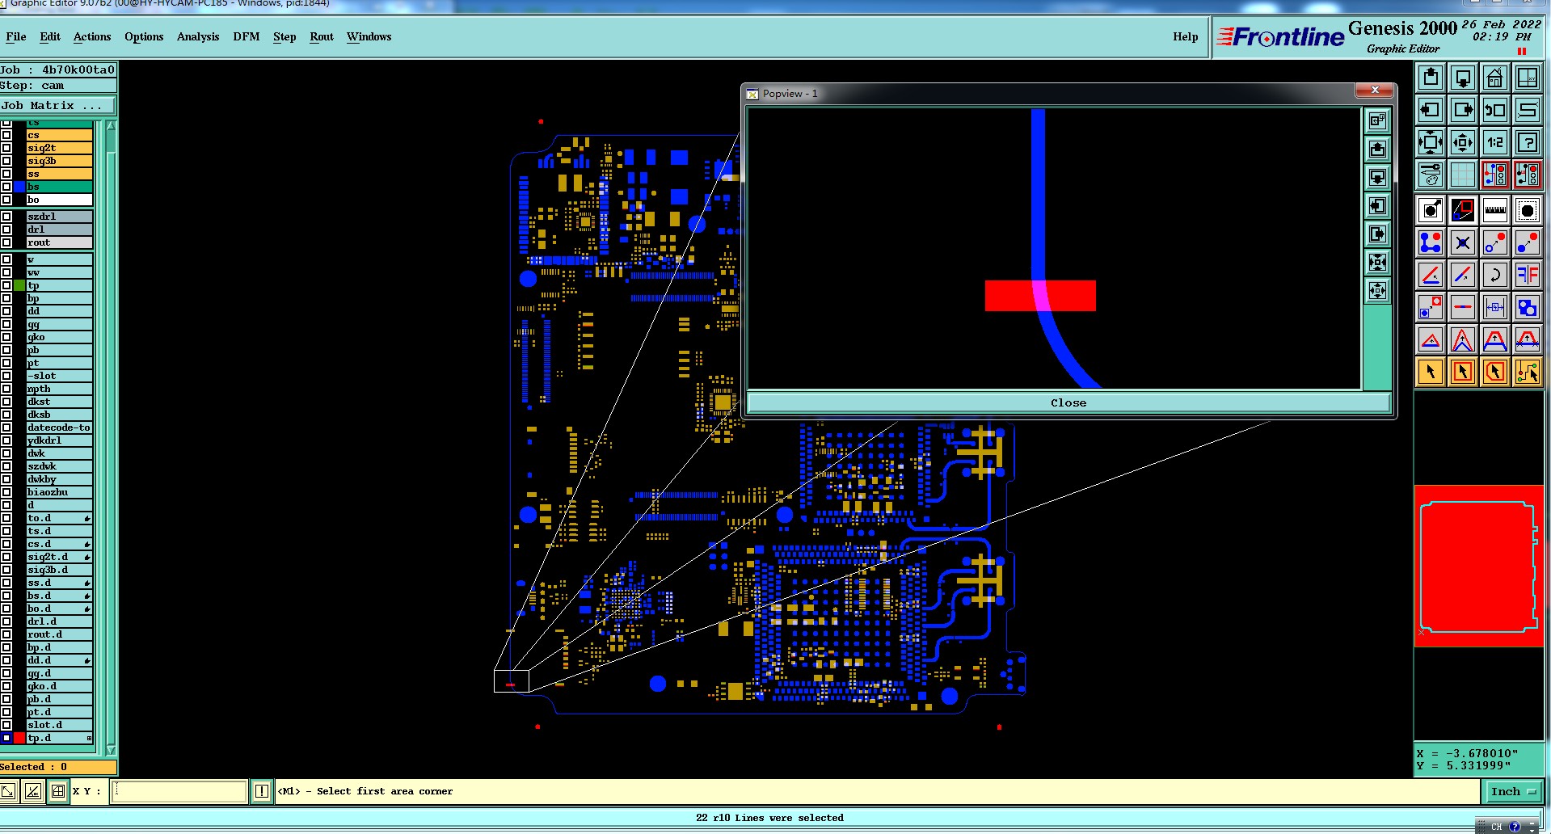Screen dimensions: 1551x834
Task: Select the rotate arrow tool icon
Action: [1495, 275]
